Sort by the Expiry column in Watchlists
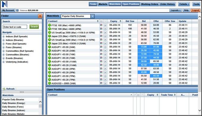The width and height of the screenshot is (202, 116). [115, 21]
